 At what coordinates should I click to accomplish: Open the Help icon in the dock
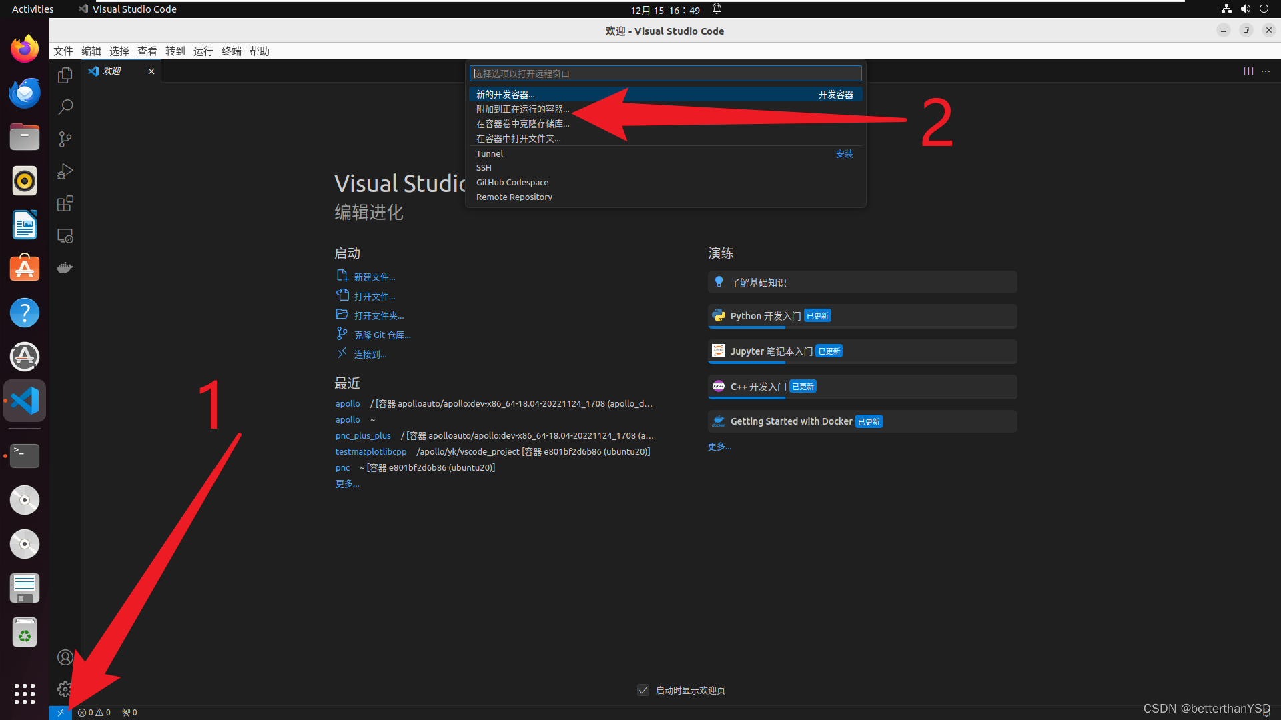coord(25,313)
